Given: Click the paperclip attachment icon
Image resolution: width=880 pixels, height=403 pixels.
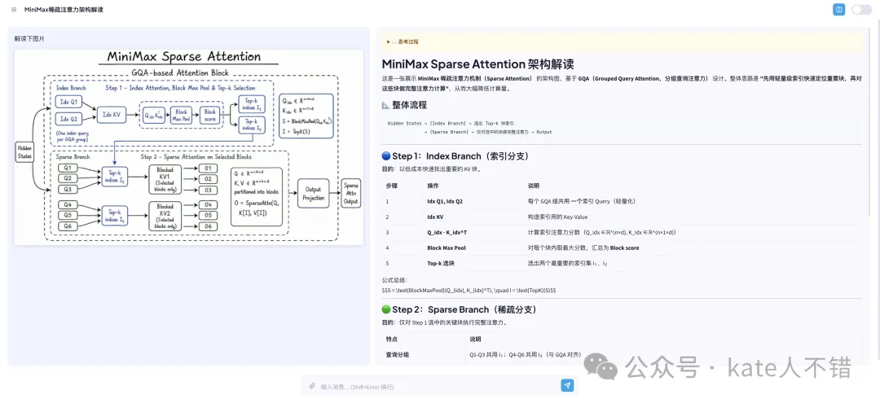Looking at the screenshot, I should click(312, 386).
